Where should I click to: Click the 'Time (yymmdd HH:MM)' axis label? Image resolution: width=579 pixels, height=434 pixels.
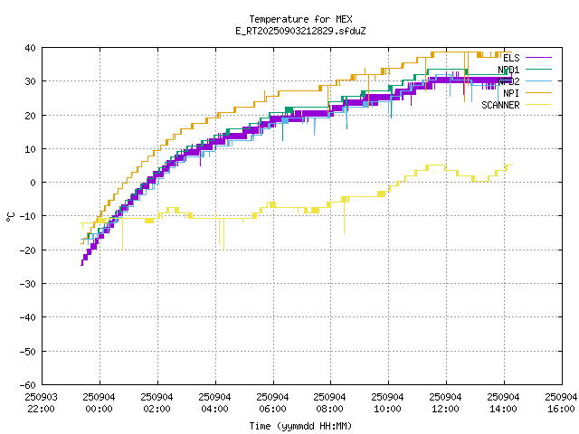pos(300,426)
